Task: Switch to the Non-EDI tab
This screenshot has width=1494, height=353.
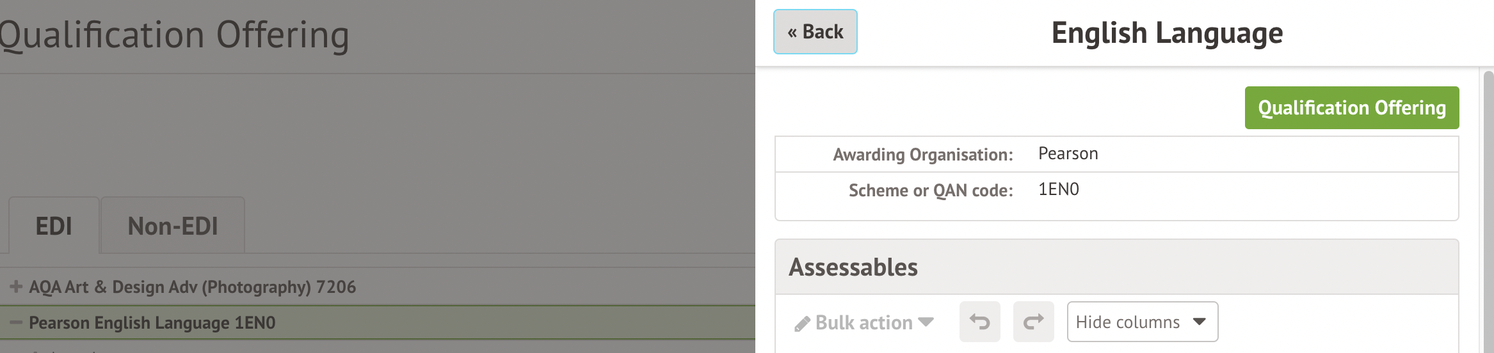Action: (x=173, y=226)
